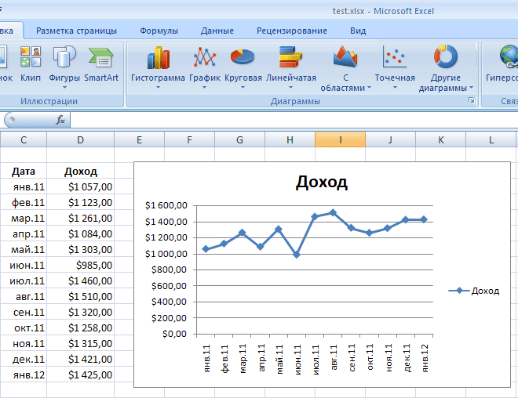Expand the Гистограмма dropdown arrow

click(x=158, y=88)
